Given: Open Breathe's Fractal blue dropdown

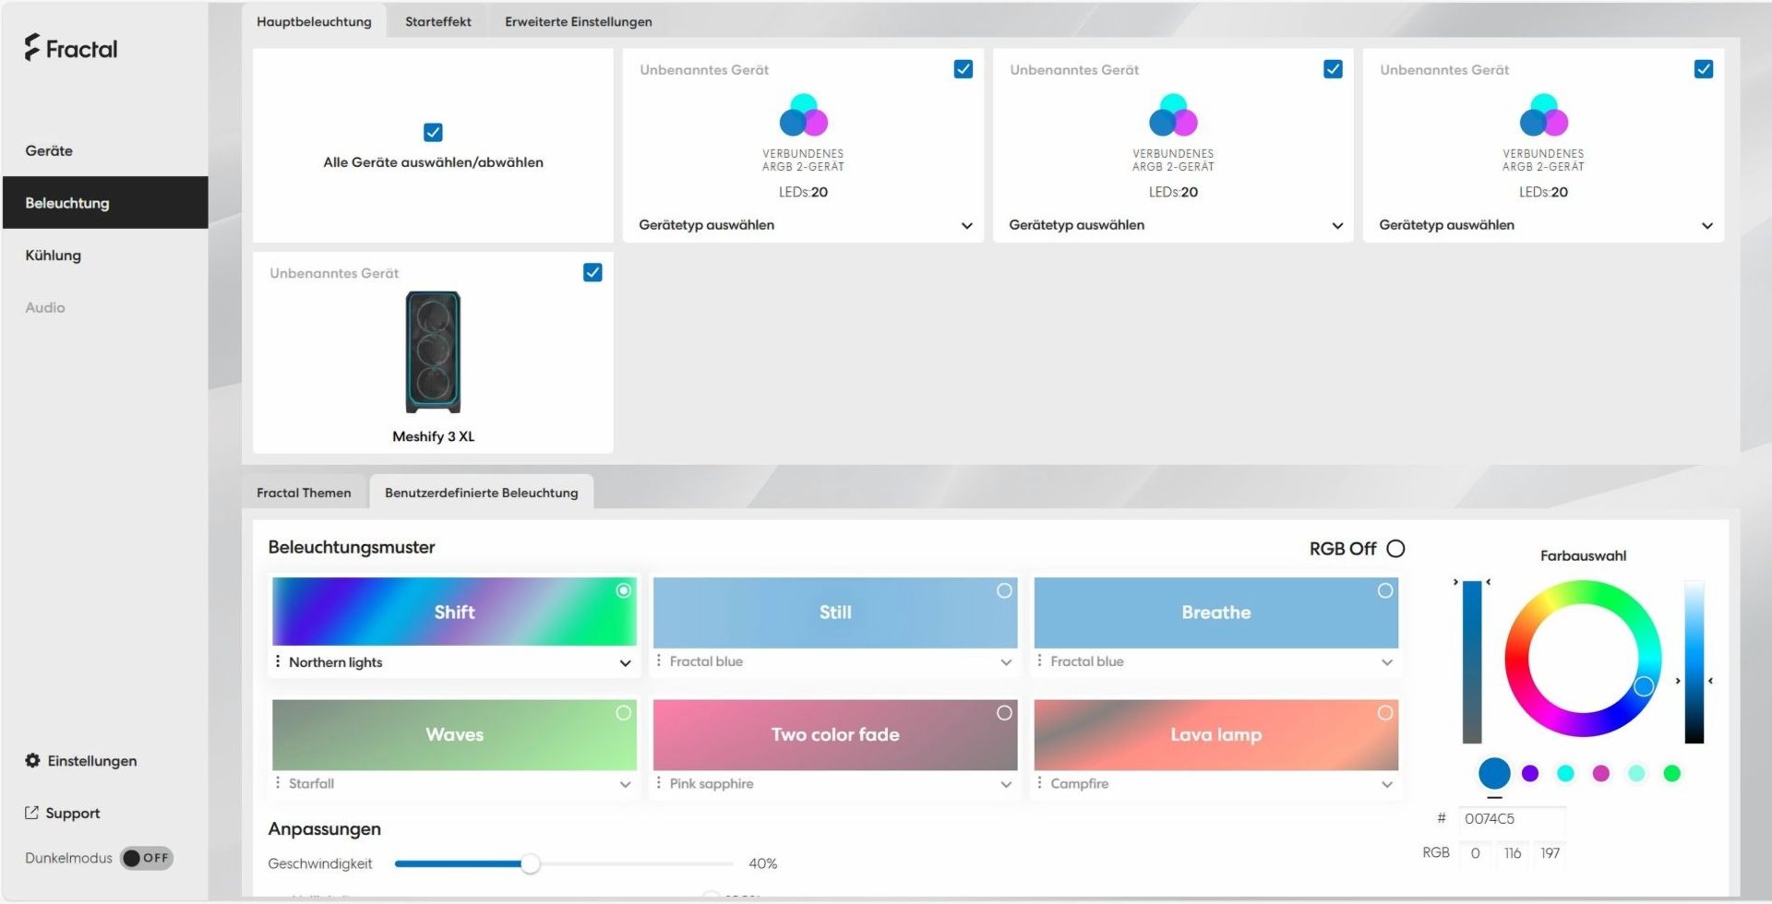Looking at the screenshot, I should 1387,662.
